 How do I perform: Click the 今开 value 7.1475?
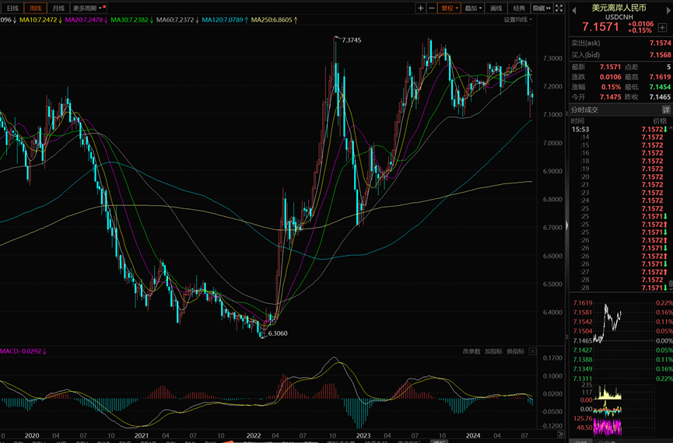click(x=610, y=97)
